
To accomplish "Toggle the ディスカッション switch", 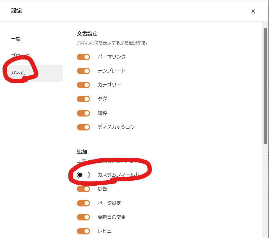I will point(83,127).
